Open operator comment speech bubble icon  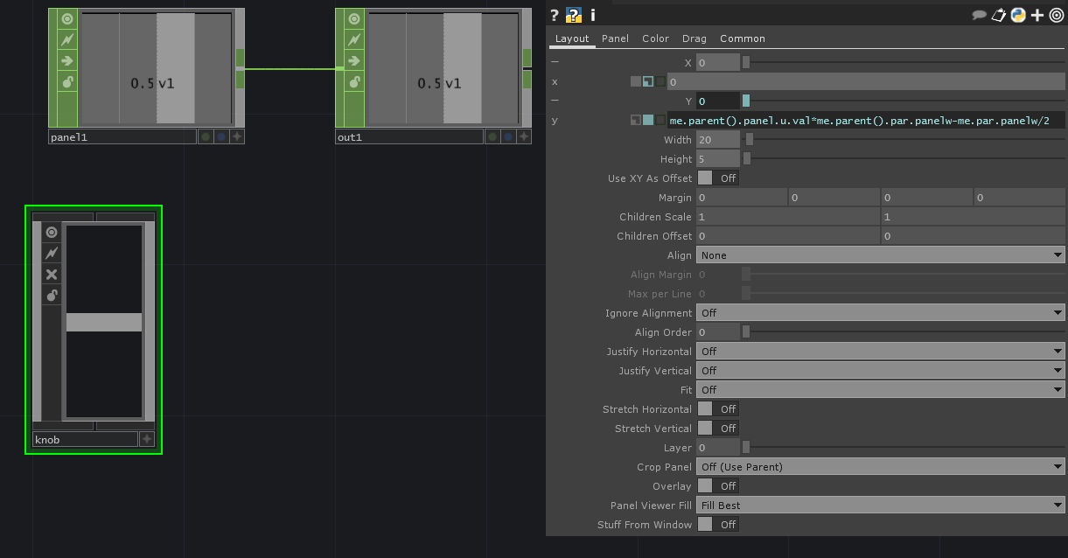point(980,15)
